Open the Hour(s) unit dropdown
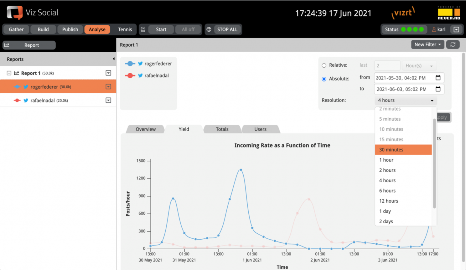 pos(419,66)
